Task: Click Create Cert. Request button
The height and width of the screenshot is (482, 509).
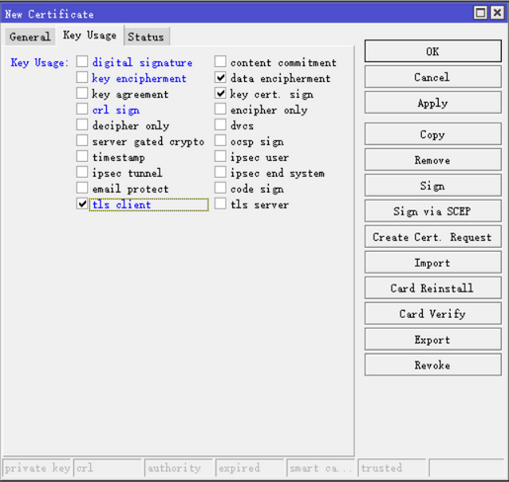Action: coord(433,237)
